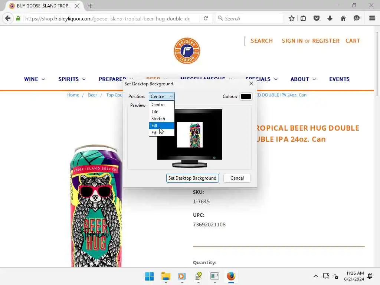Open the Firefox hamburger menu

(x=372, y=18)
